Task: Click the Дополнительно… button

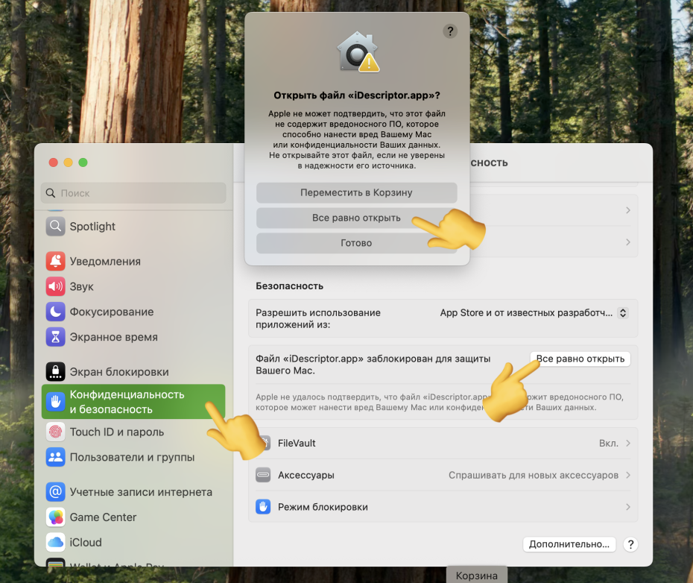Action: 569,544
